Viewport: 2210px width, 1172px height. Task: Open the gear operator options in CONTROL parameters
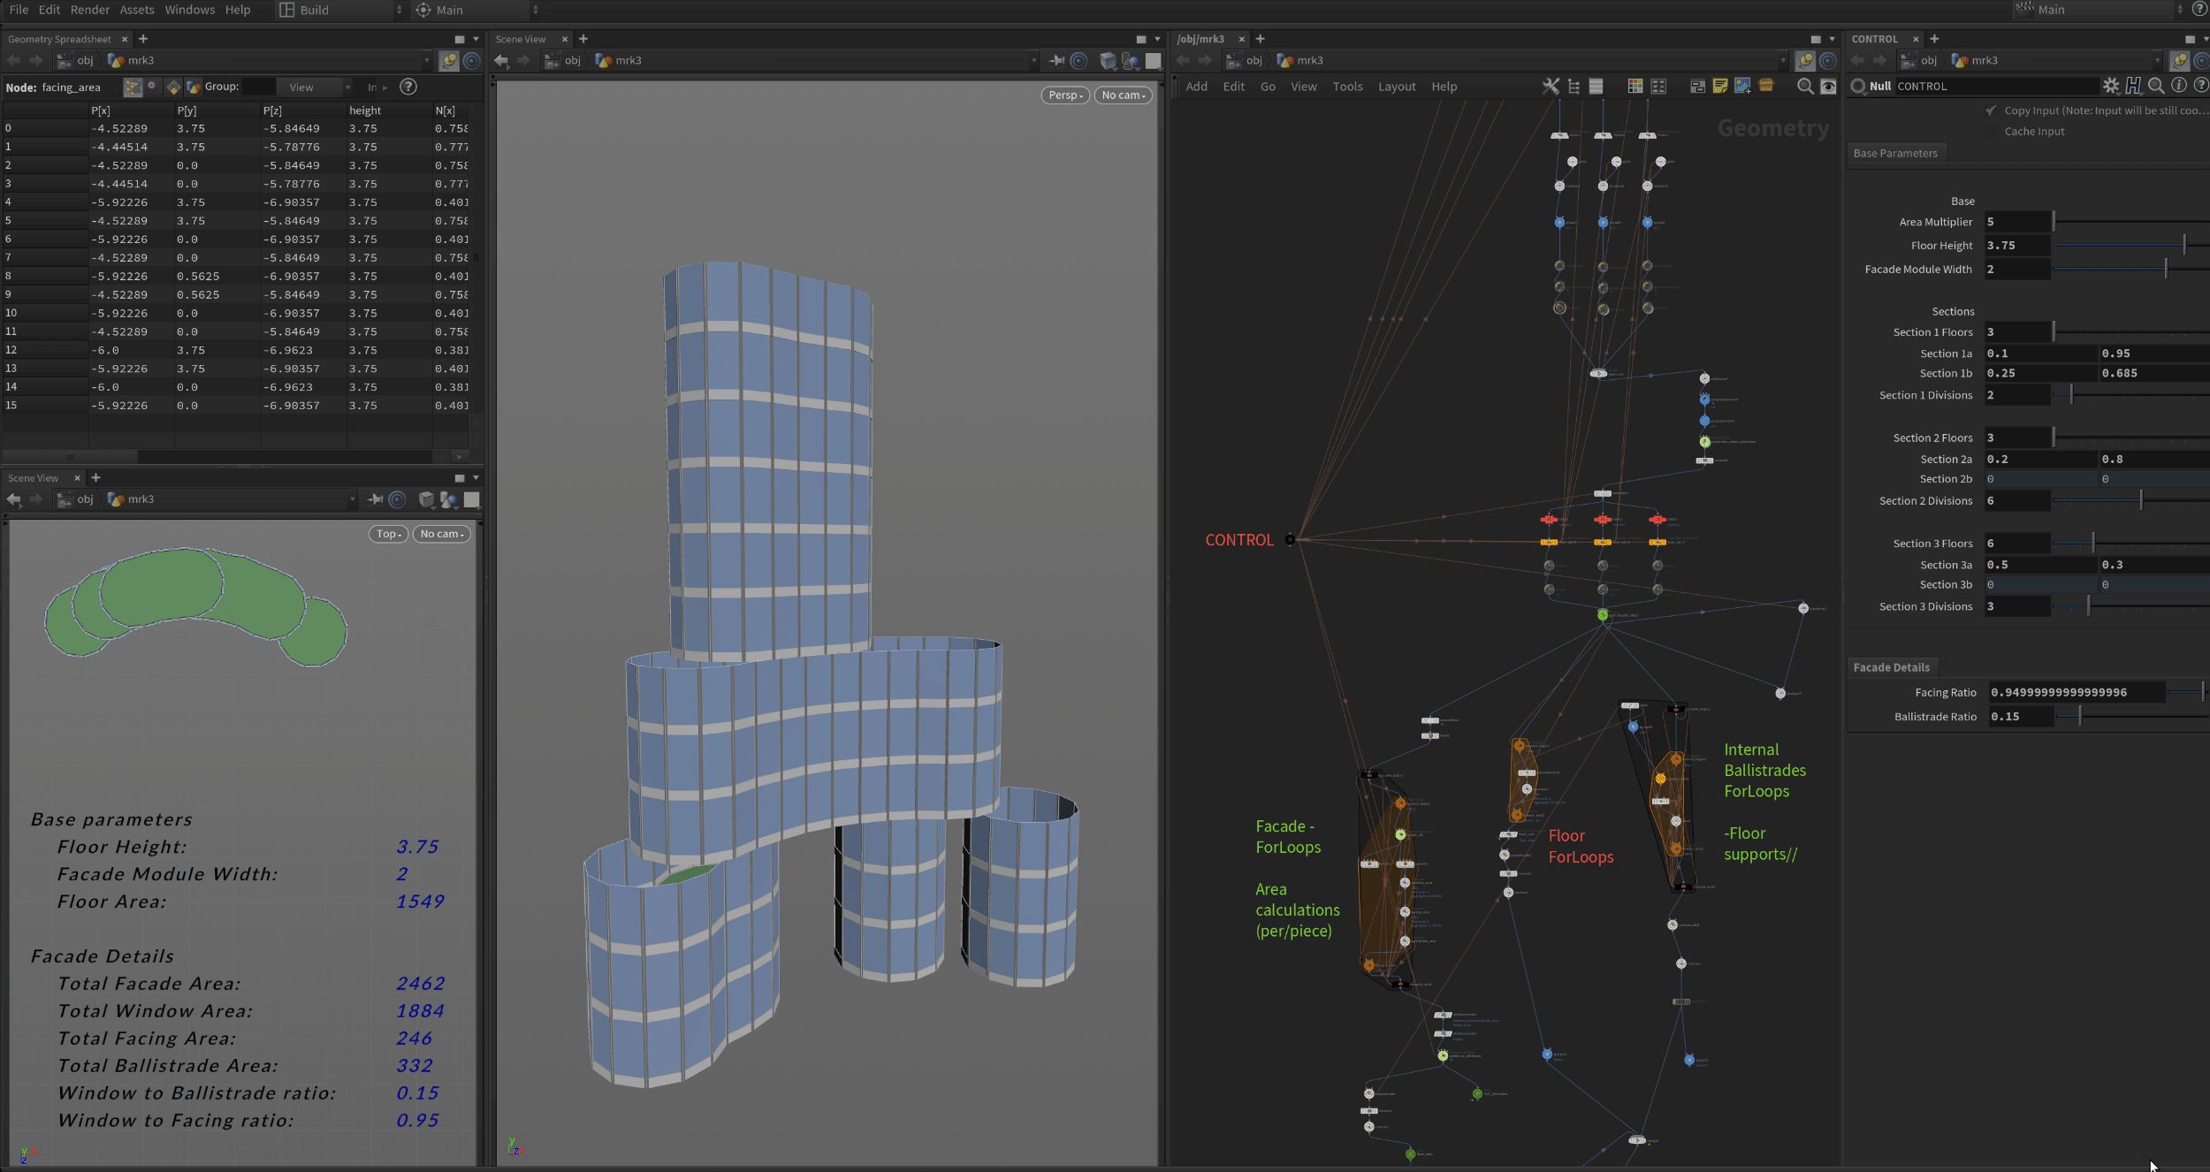pyautogui.click(x=2112, y=86)
